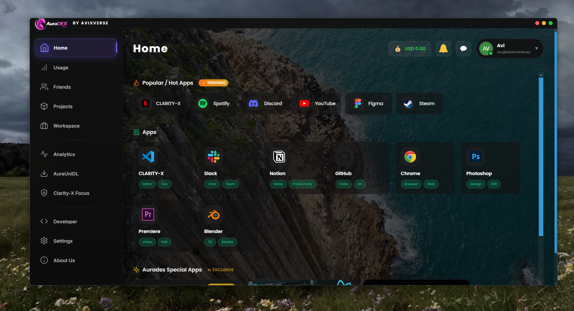
Task: Switch to Workspace in the sidebar
Action: tap(67, 126)
